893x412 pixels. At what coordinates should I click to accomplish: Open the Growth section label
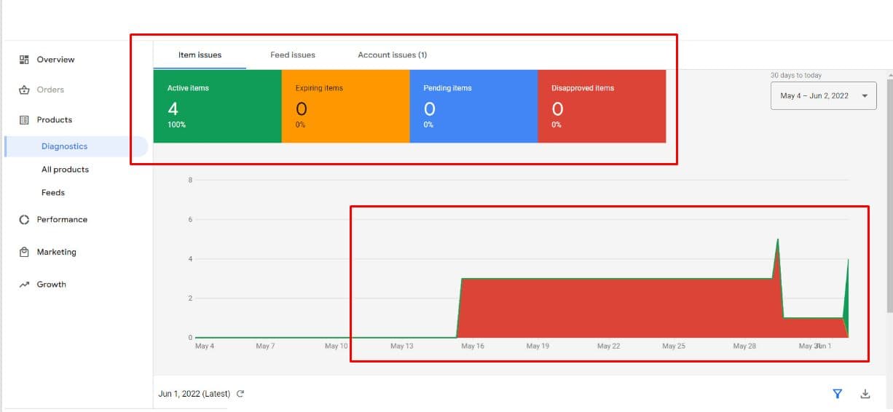[x=52, y=285]
